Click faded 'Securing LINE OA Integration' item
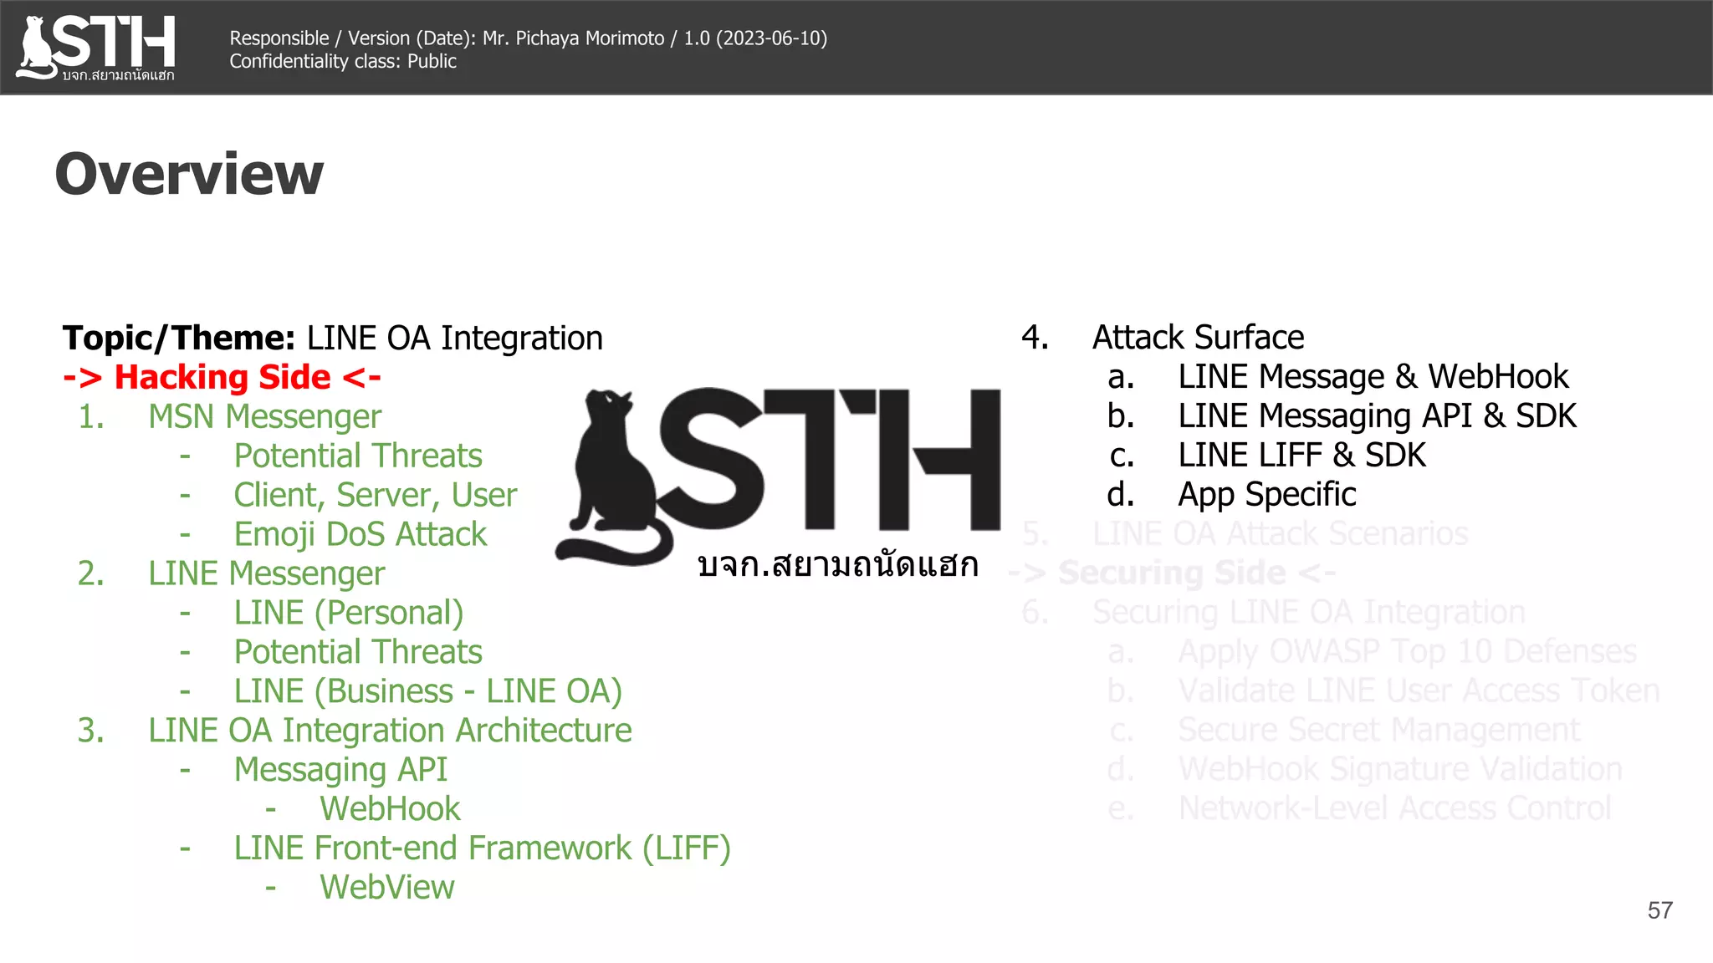 coord(1309,613)
